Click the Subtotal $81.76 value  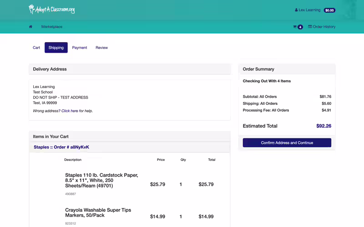tap(325, 97)
